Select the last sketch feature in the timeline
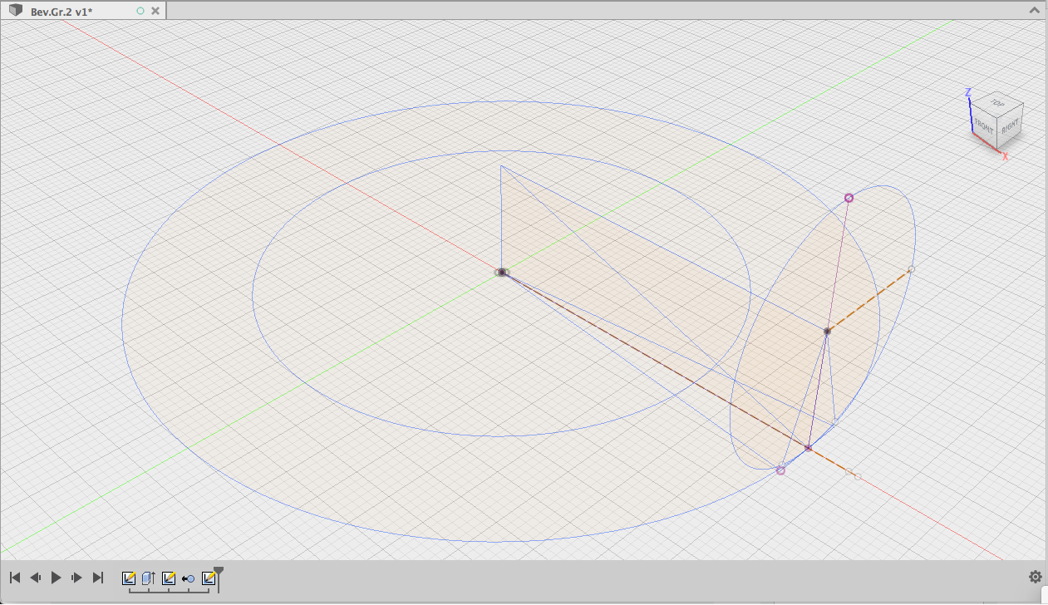 (208, 578)
